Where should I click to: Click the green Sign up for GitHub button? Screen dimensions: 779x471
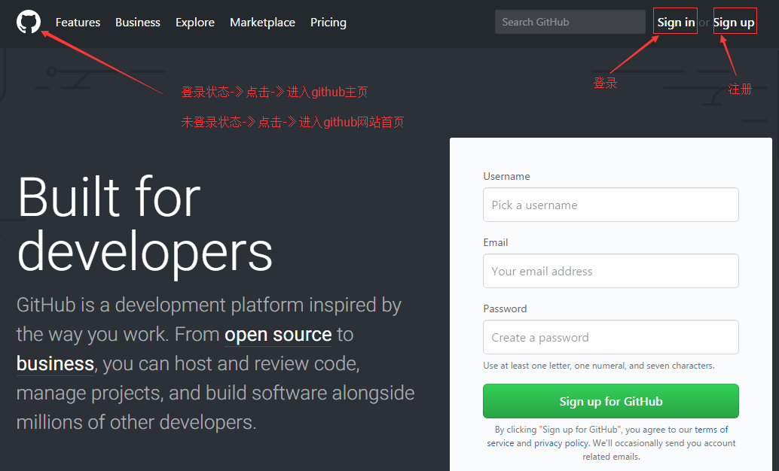[610, 401]
